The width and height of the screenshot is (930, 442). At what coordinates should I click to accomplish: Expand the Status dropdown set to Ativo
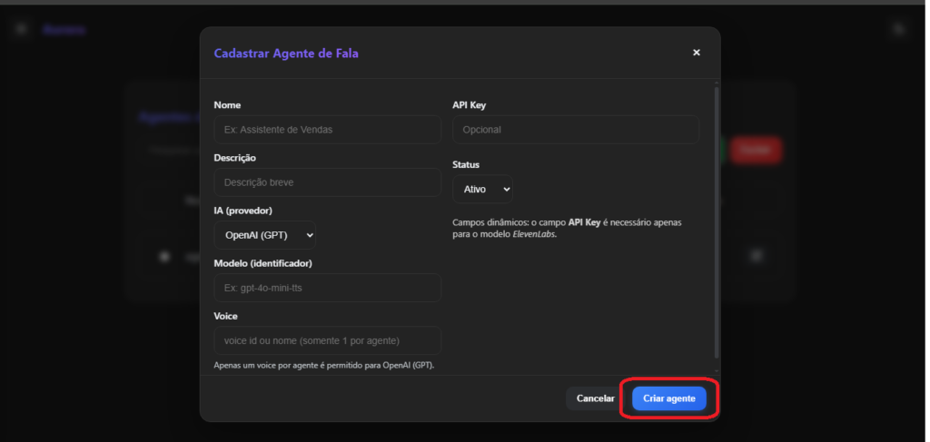[x=482, y=190]
